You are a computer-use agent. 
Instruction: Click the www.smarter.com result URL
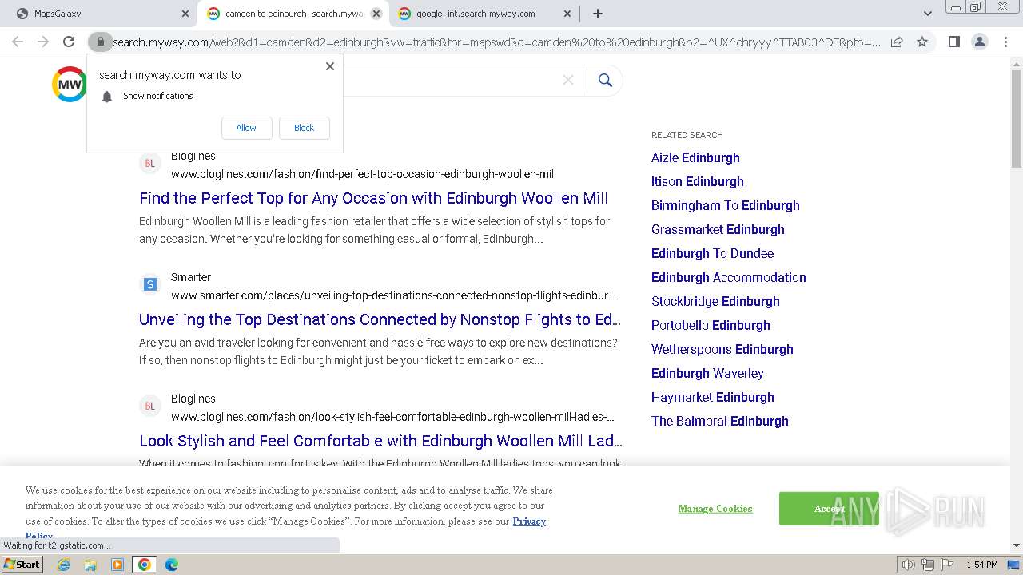click(393, 295)
